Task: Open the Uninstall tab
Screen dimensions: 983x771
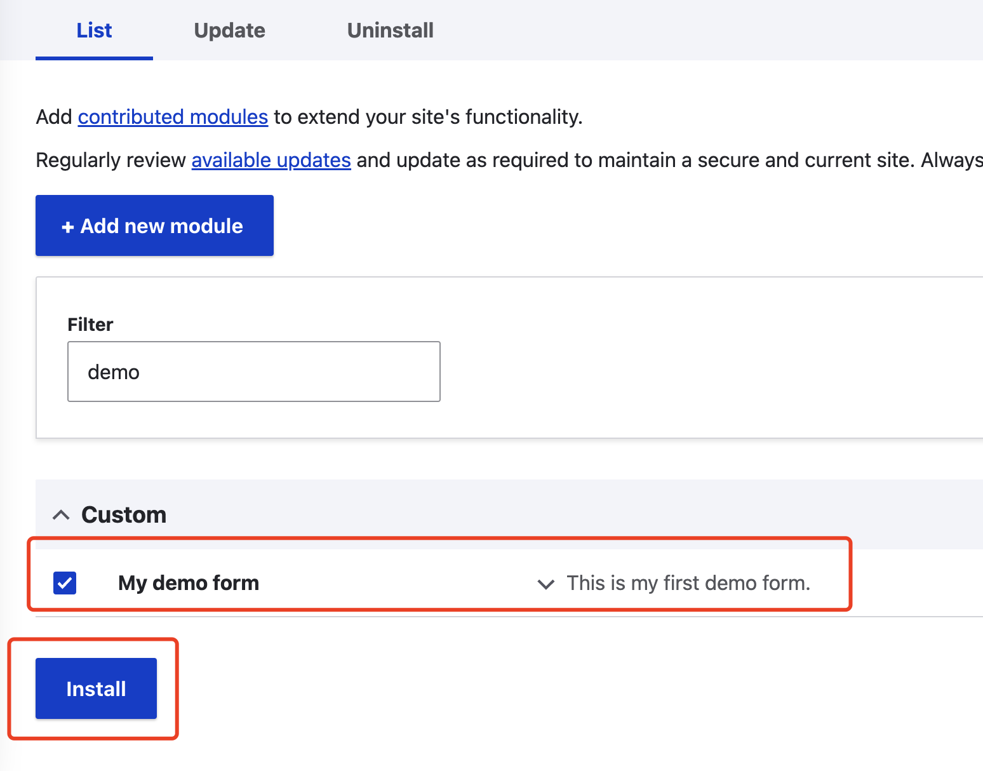Action: click(x=390, y=30)
